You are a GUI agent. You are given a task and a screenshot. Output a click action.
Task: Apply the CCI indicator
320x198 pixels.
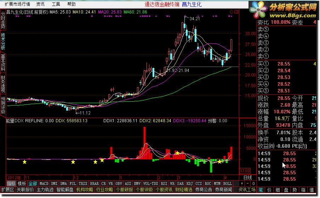point(199,183)
